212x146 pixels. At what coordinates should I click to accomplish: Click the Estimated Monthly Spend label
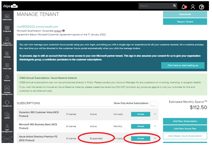click(186, 102)
